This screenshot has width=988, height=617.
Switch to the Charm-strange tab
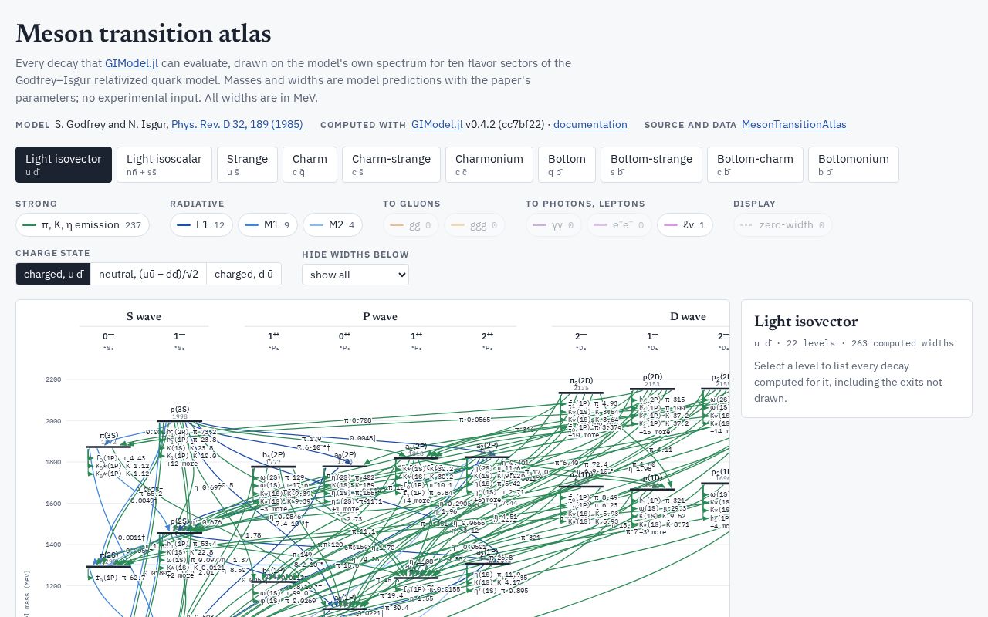(x=391, y=164)
